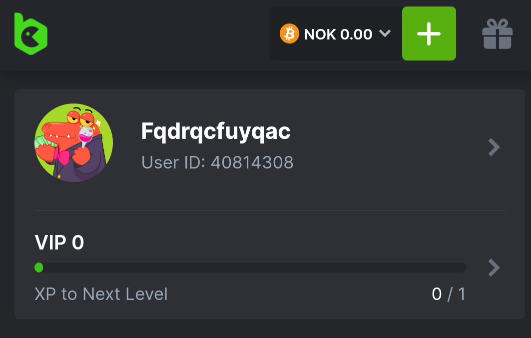Click the arrow icon beside the username
The height and width of the screenshot is (338, 531).
pos(494,147)
